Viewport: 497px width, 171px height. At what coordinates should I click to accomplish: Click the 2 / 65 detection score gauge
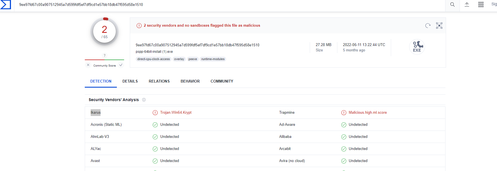pyautogui.click(x=104, y=32)
